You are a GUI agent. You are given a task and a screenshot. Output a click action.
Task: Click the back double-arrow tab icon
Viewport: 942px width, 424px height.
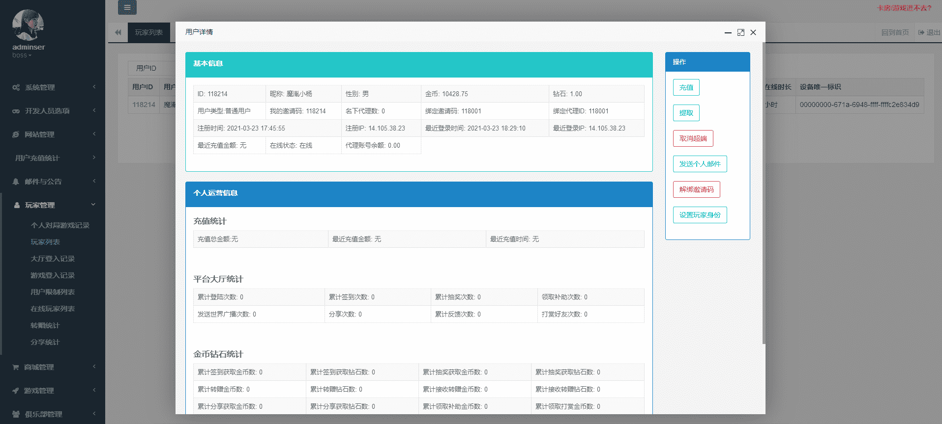click(x=118, y=32)
